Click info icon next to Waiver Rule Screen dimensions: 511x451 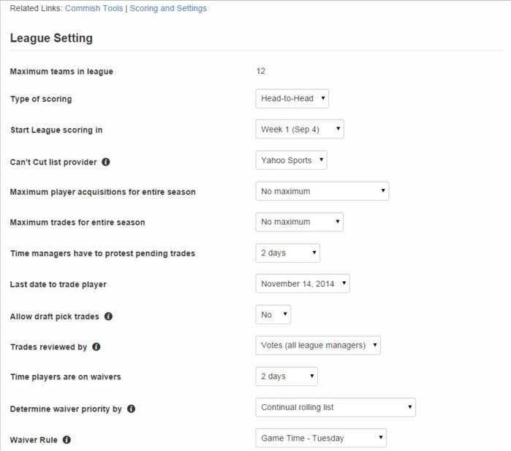[x=67, y=440]
